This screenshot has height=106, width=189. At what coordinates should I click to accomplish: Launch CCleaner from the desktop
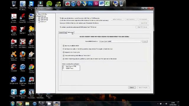tap(14, 68)
